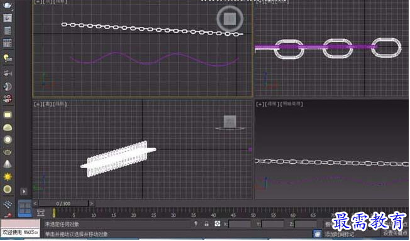Click the 添加时间标记 time tag
Image resolution: width=410 pixels, height=241 pixels.
(340, 234)
